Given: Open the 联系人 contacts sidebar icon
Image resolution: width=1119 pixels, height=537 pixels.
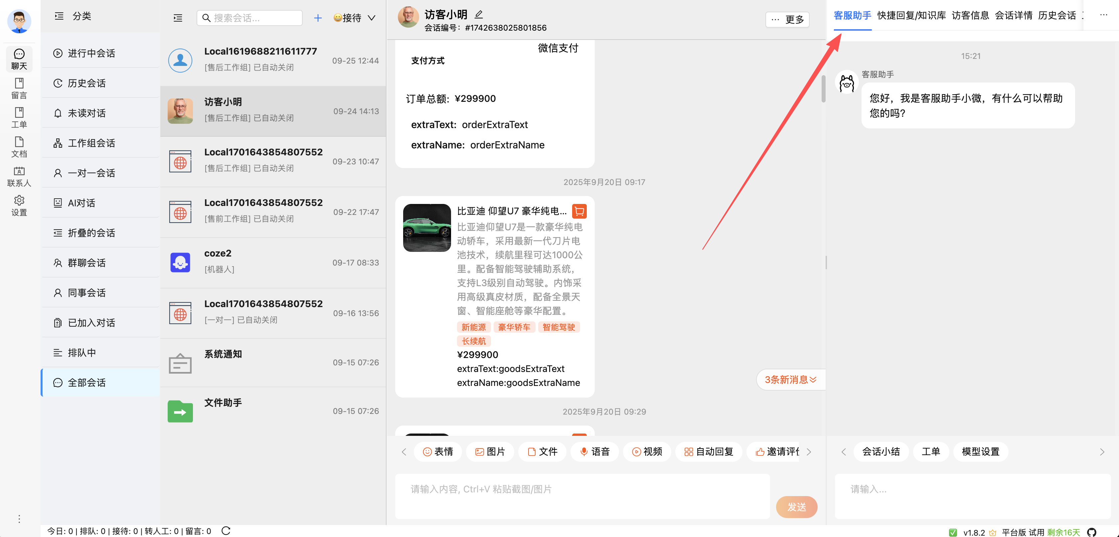Looking at the screenshot, I should (19, 176).
